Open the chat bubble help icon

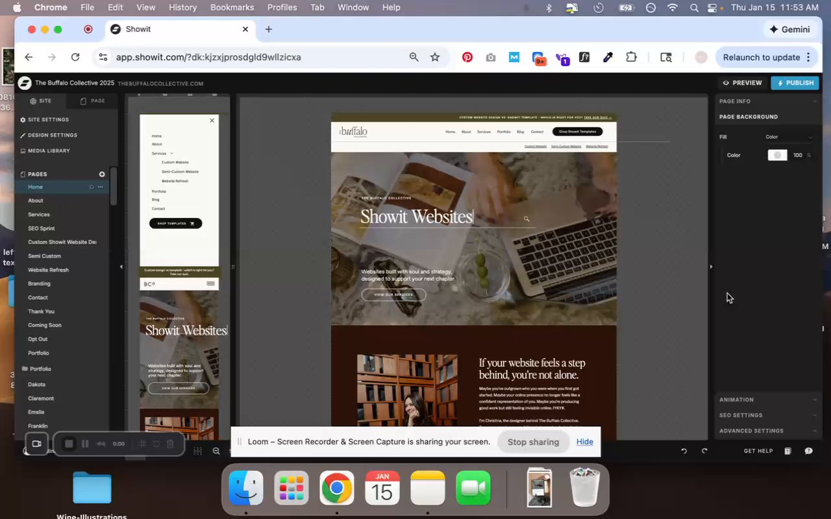(809, 451)
